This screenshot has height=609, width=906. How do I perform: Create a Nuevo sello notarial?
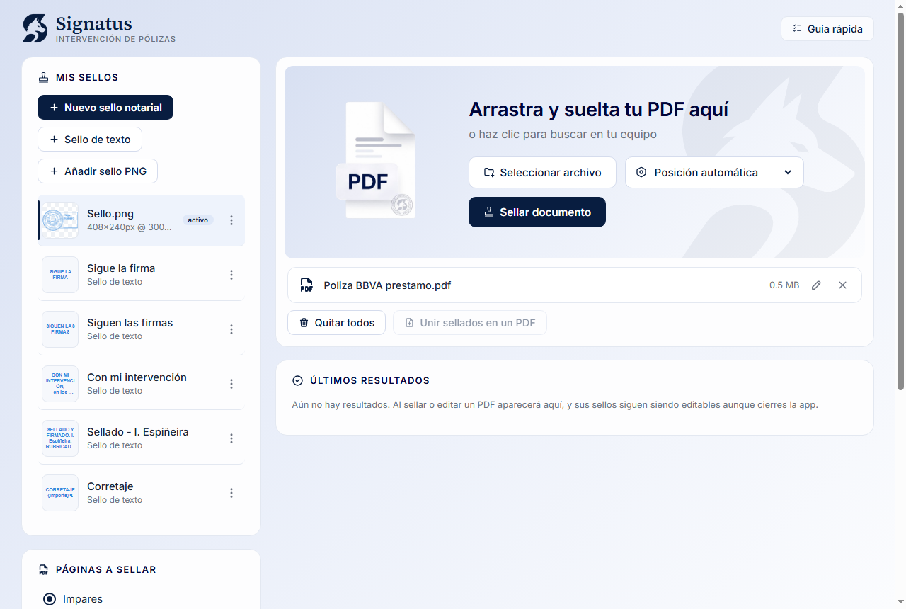[x=105, y=108]
